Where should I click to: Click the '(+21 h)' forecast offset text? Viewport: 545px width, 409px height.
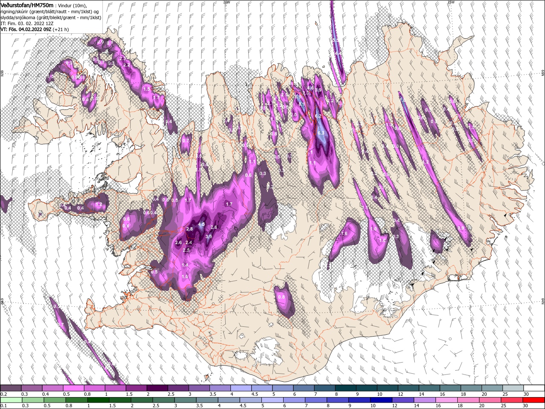click(x=61, y=29)
